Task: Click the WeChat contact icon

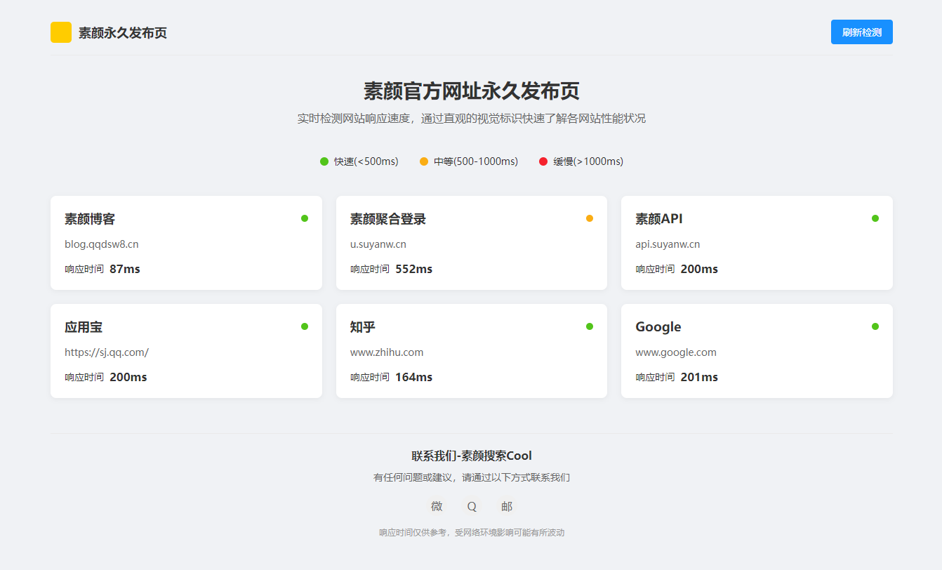Action: [437, 506]
